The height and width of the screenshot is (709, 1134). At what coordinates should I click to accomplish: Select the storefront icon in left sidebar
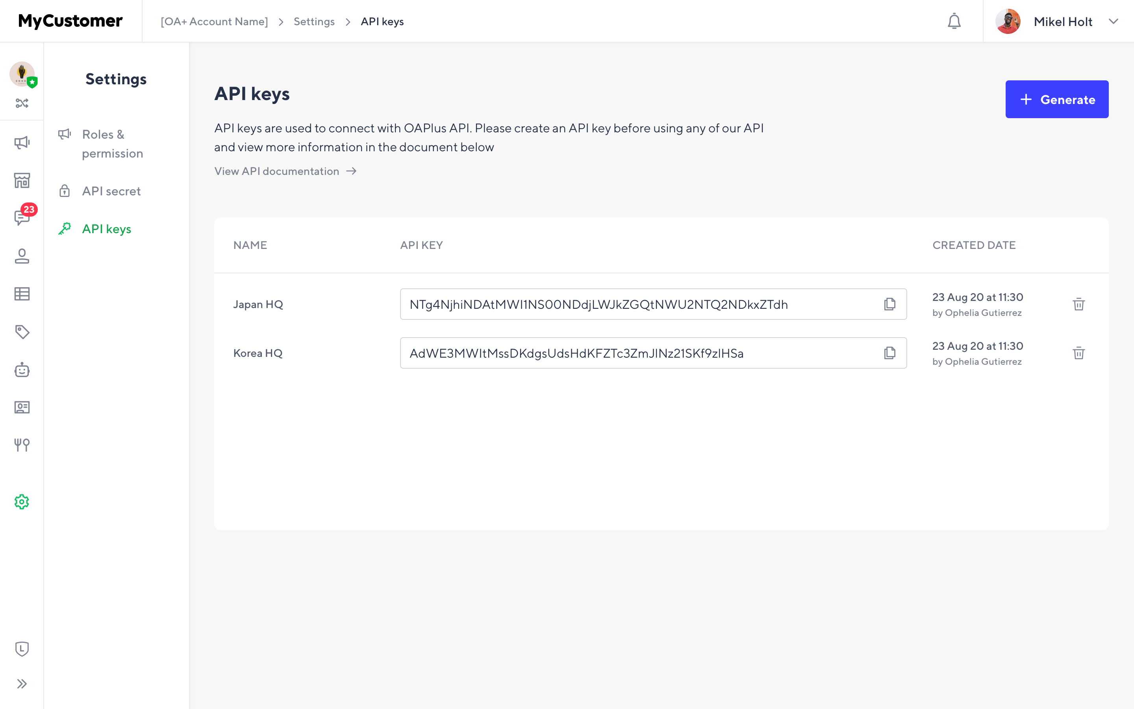tap(22, 180)
